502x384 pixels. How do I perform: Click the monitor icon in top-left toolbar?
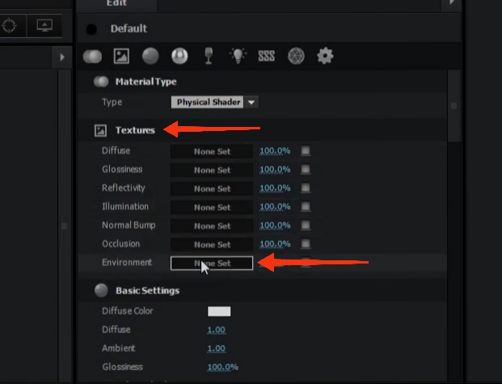click(x=44, y=25)
